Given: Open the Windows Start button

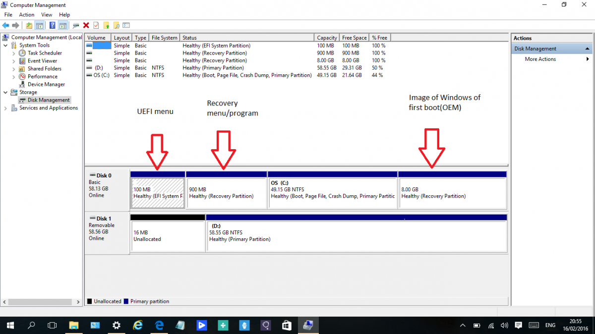Looking at the screenshot, I should tap(10, 326).
